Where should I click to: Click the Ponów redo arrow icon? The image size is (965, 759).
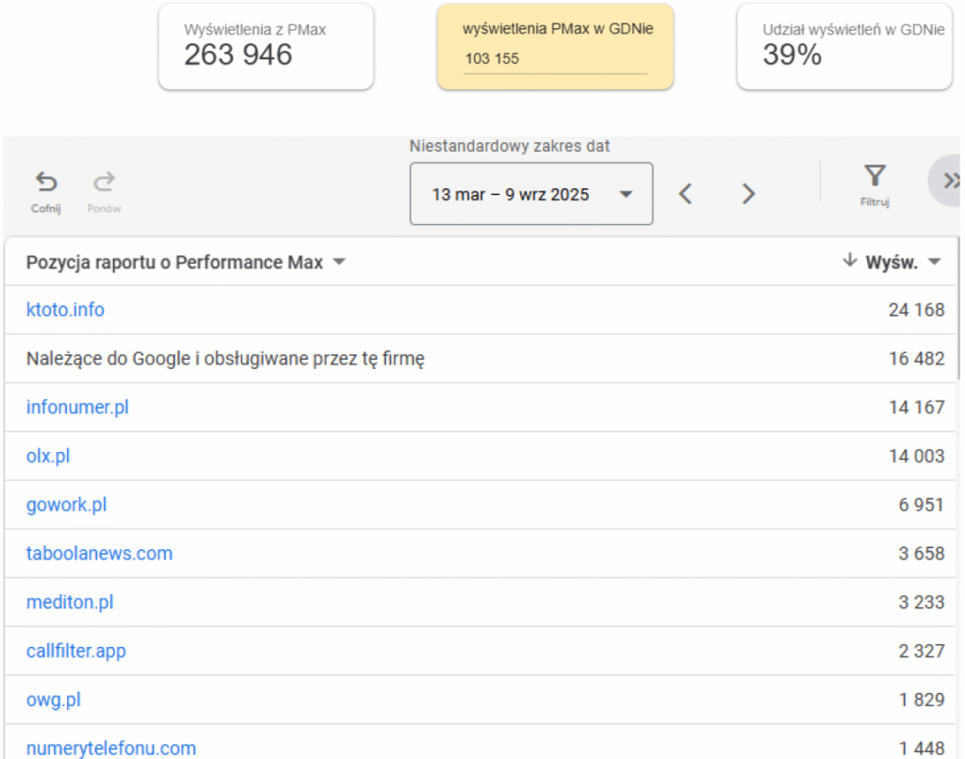point(104,182)
